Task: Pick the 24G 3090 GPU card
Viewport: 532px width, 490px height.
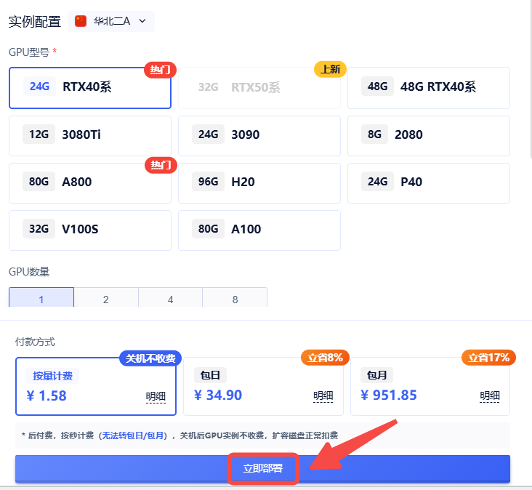Action: (259, 135)
